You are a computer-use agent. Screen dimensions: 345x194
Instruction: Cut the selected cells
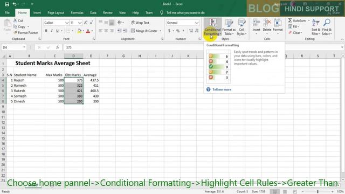tap(18, 20)
